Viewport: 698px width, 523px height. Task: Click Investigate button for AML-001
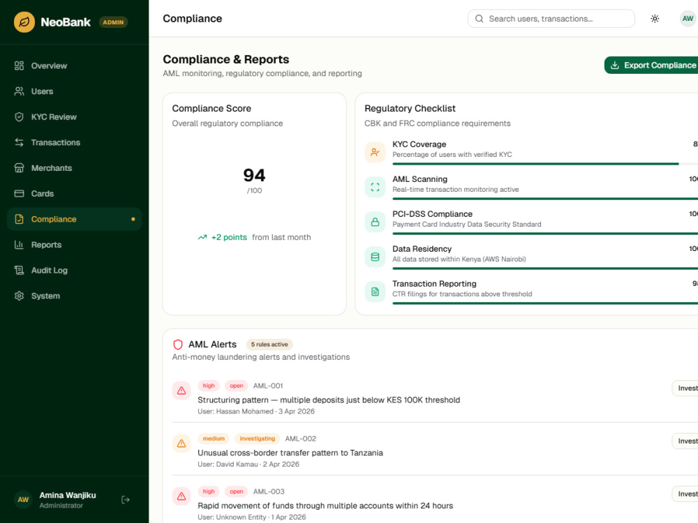[685, 388]
